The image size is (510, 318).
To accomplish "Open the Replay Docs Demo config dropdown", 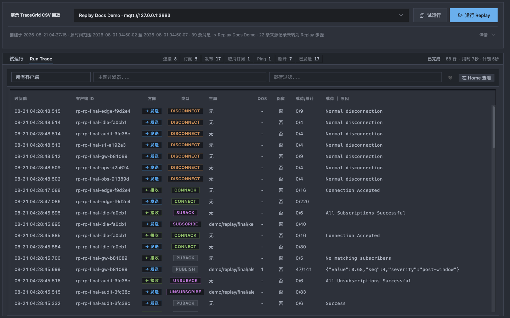I will click(x=241, y=15).
